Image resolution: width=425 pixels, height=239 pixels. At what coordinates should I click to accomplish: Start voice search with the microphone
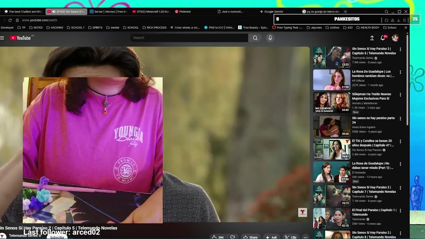point(270,38)
